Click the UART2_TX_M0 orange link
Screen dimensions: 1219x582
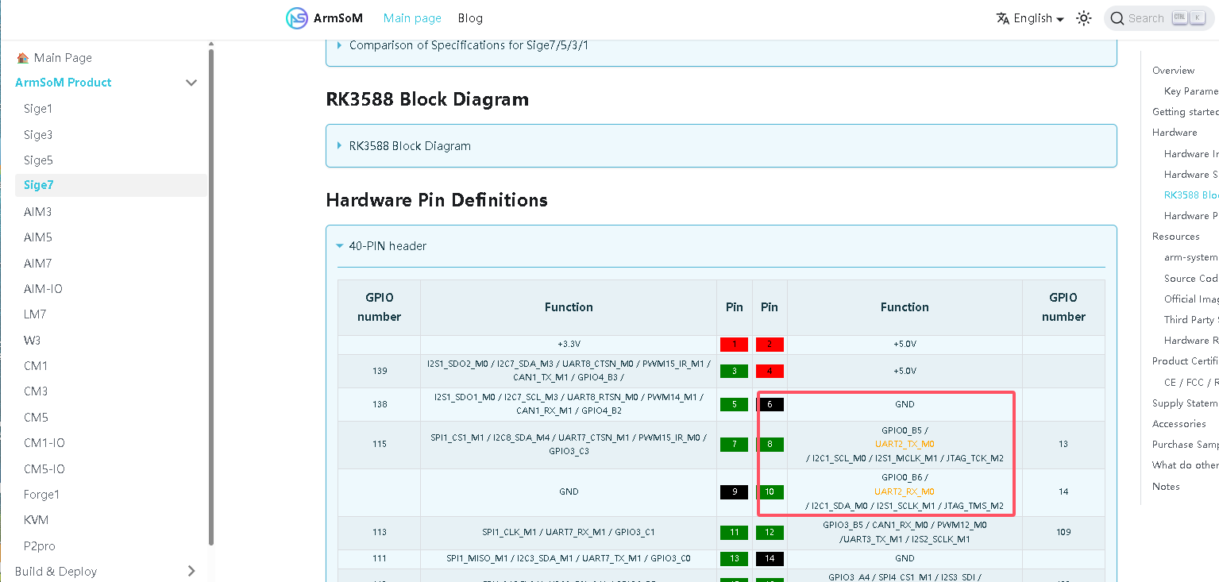[x=904, y=444]
